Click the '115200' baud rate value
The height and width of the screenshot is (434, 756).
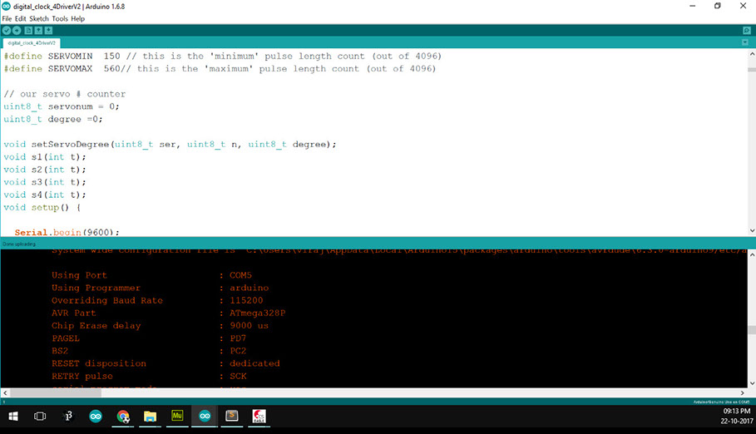click(x=246, y=300)
